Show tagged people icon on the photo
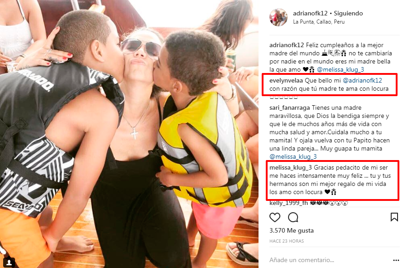 pyautogui.click(x=9, y=263)
